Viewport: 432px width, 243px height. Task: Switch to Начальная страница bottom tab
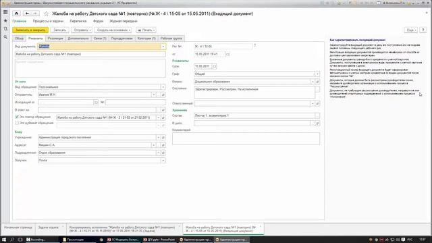pyautogui.click(x=18, y=228)
